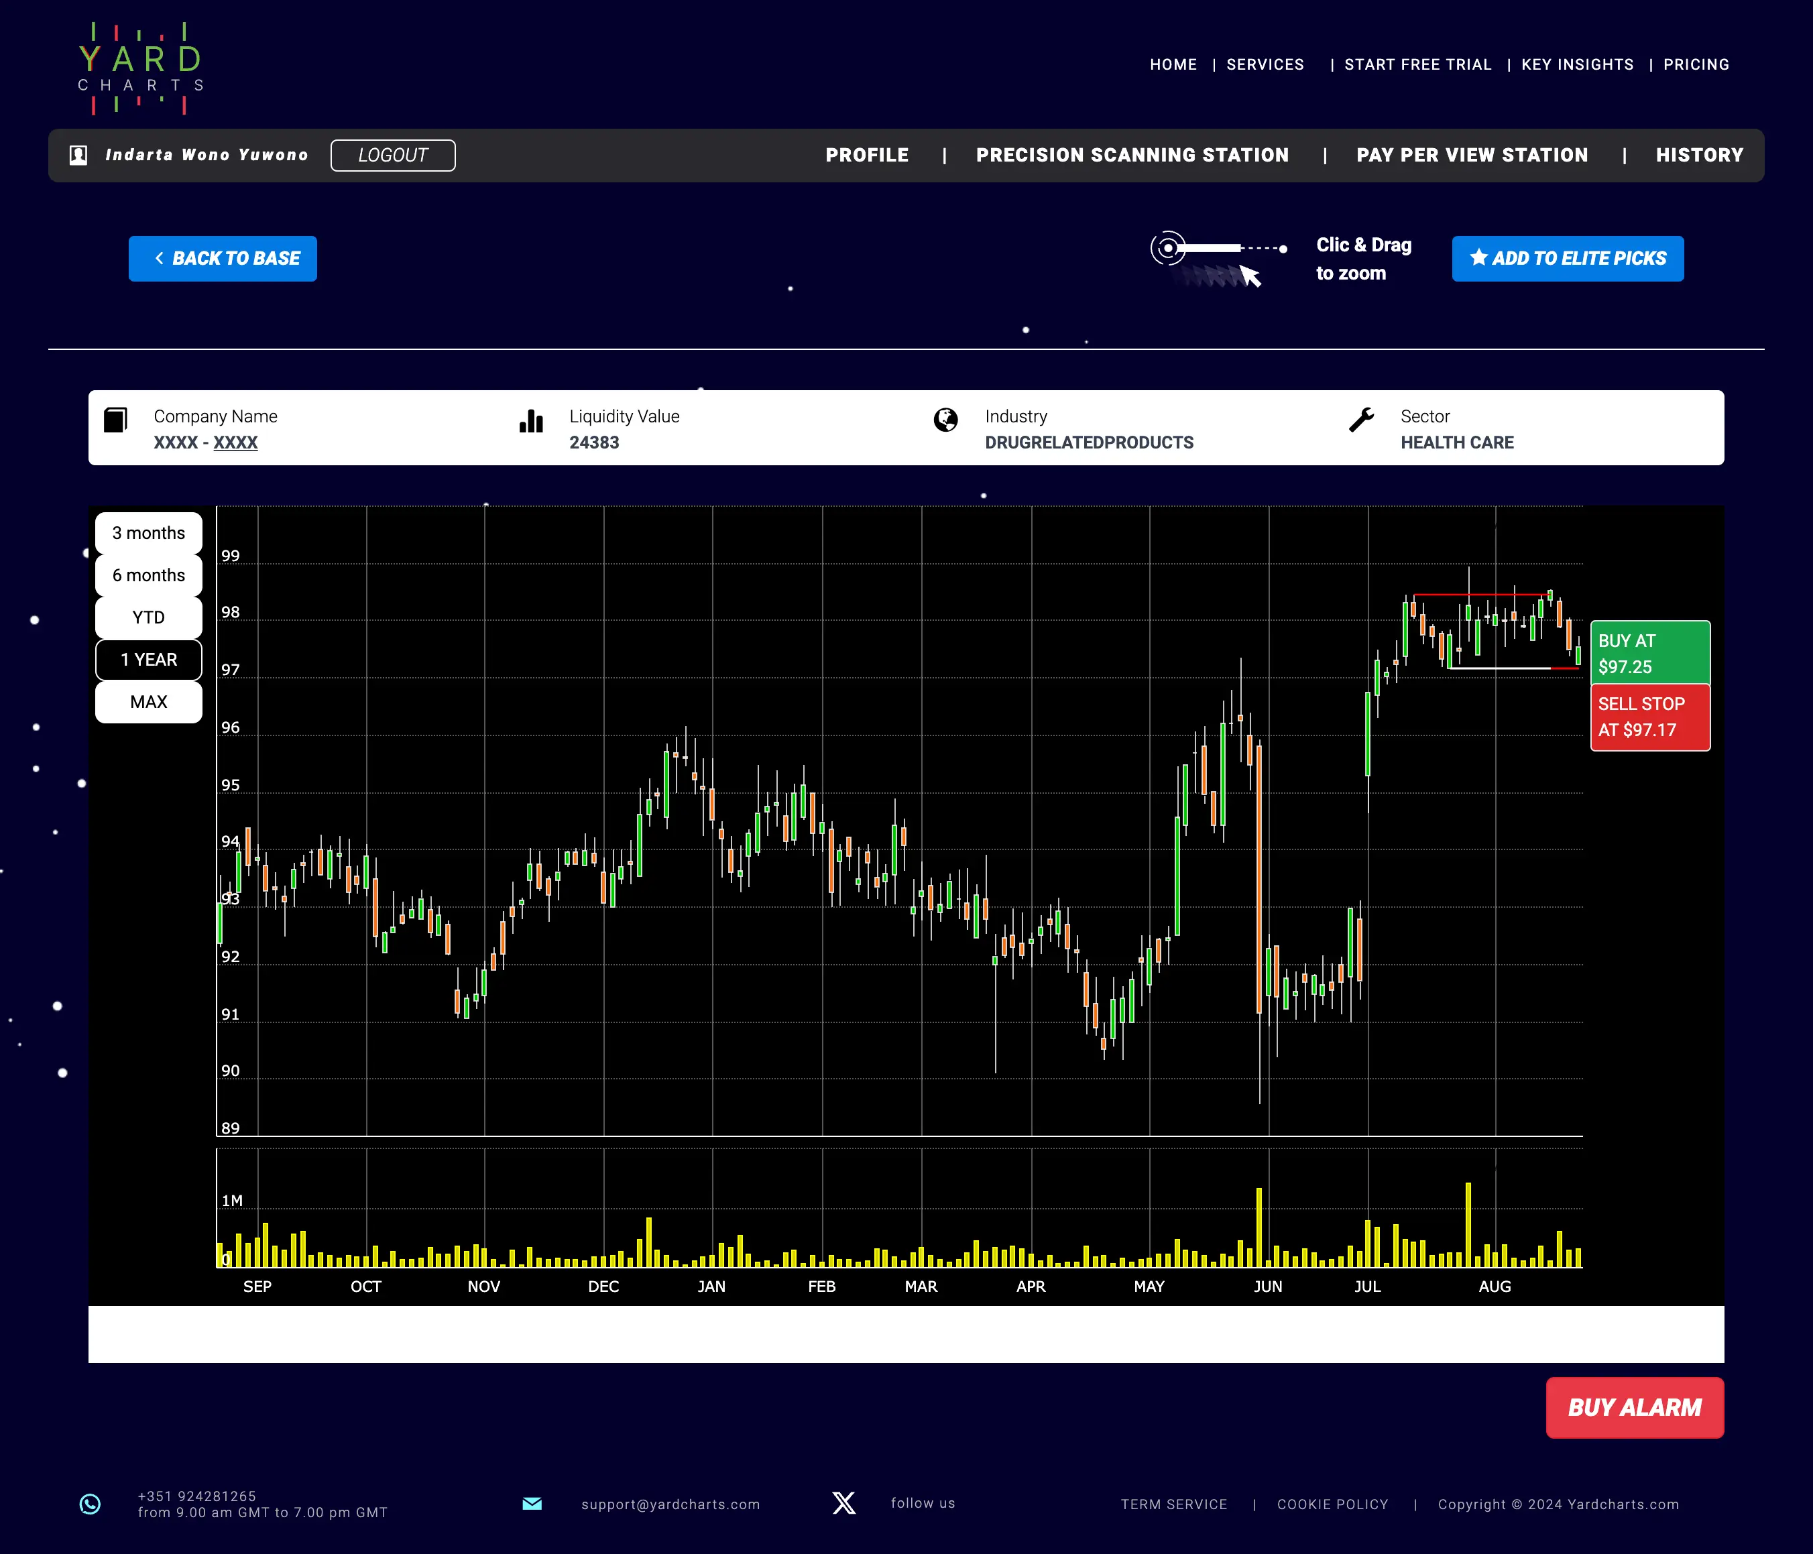The image size is (1813, 1554).
Task: Click the 1M volume axis label
Action: click(x=232, y=1201)
